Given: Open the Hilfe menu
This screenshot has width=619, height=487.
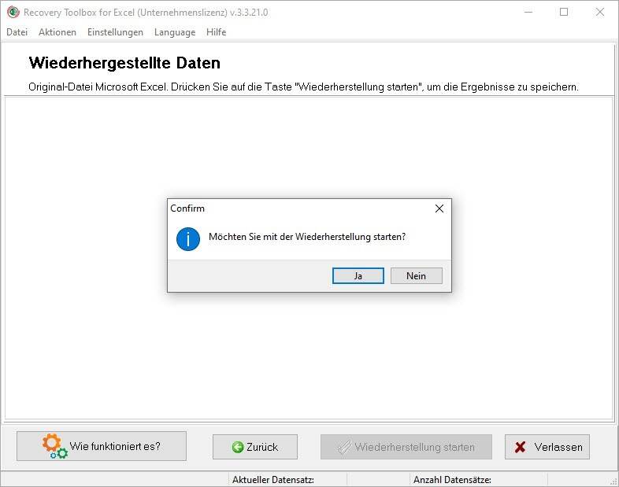Looking at the screenshot, I should [x=216, y=32].
